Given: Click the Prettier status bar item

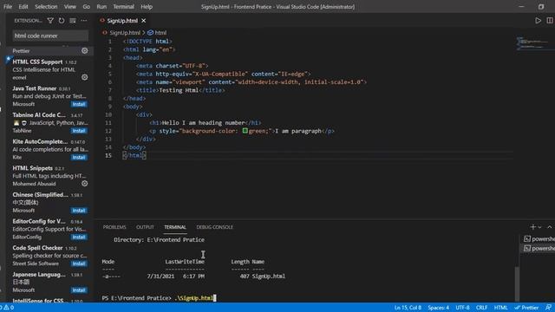Looking at the screenshot, I should 526,308.
